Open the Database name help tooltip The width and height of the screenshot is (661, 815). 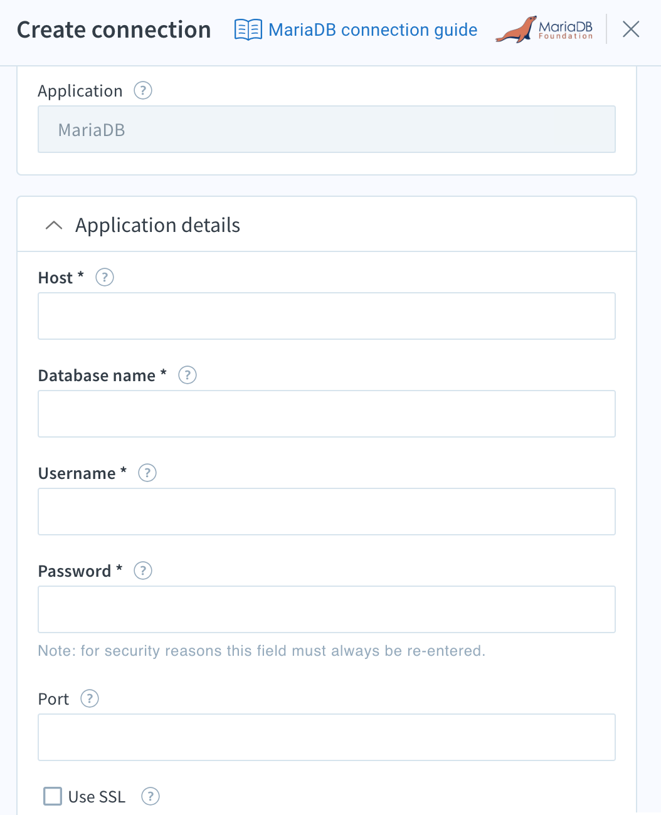pos(187,375)
